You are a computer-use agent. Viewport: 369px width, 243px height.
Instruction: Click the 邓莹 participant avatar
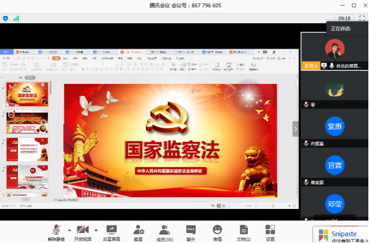[334, 204]
